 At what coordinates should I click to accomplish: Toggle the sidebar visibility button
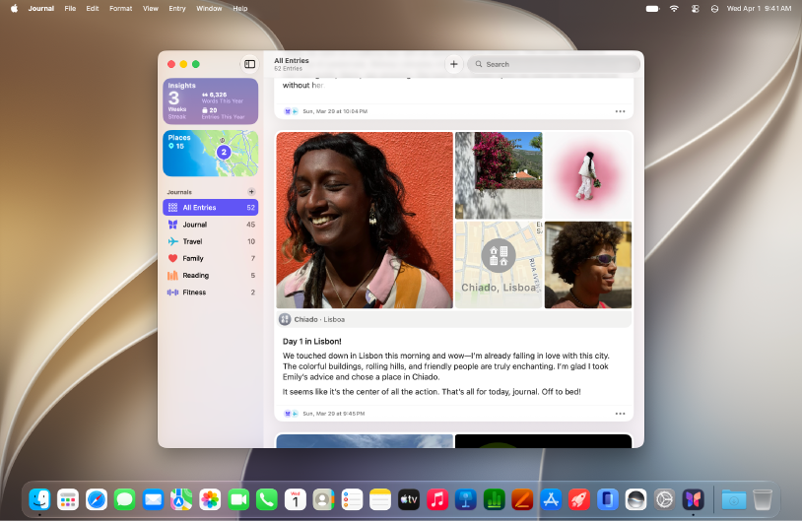249,64
